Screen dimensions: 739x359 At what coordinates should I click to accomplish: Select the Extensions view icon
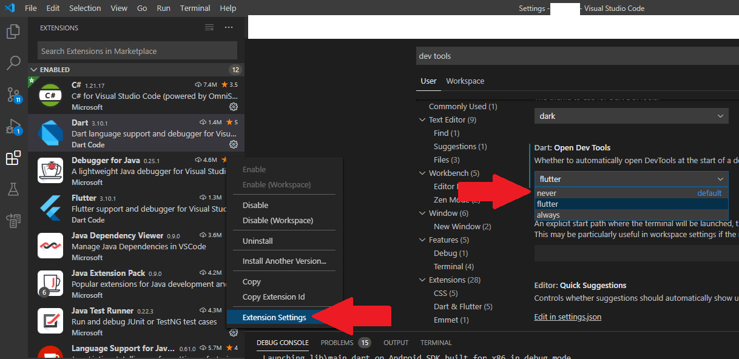(x=13, y=159)
